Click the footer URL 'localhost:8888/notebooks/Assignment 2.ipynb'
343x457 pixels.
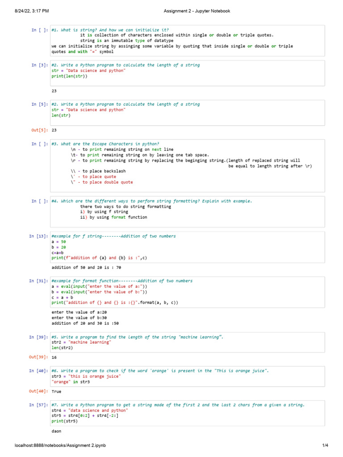point(60,445)
